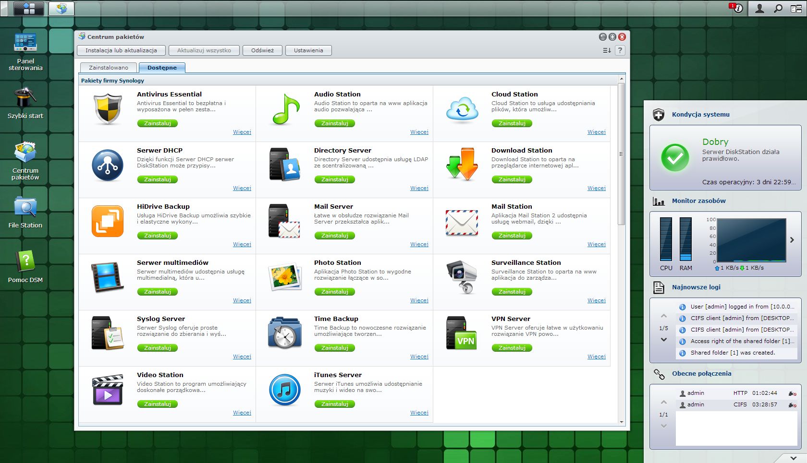Click the Antivirus Essential shield icon
807x463 pixels.
tap(108, 109)
